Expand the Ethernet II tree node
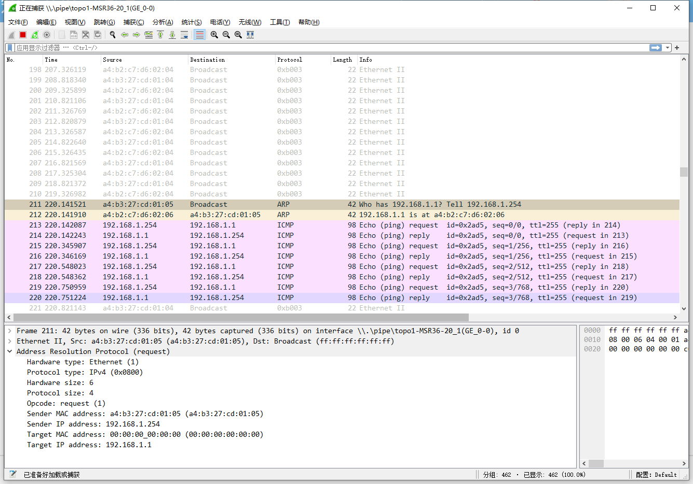 10,341
